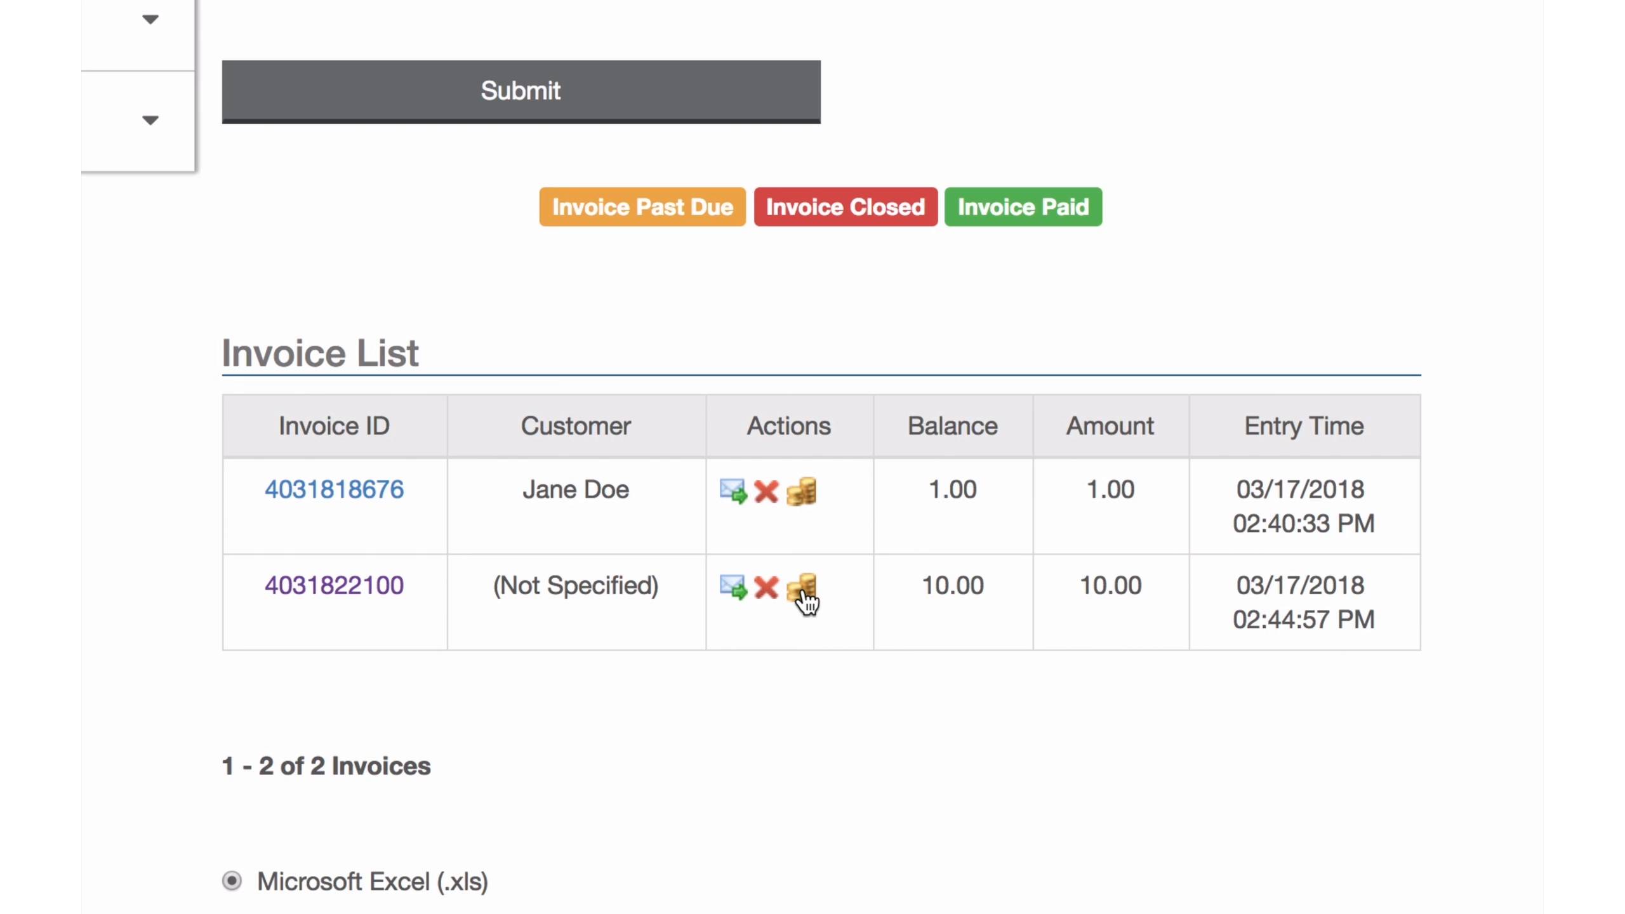Expand the lower sidebar dropdown arrow

(150, 120)
